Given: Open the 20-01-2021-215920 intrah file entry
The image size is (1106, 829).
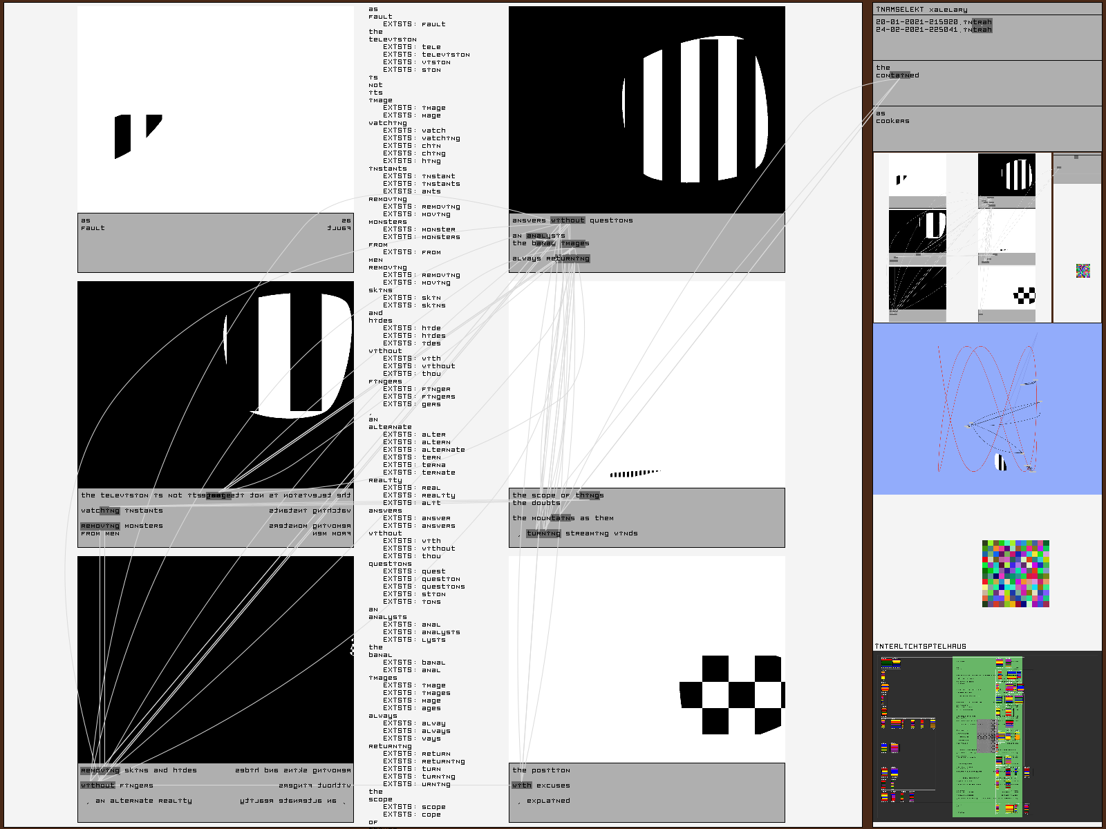Looking at the screenshot, I should point(933,22).
